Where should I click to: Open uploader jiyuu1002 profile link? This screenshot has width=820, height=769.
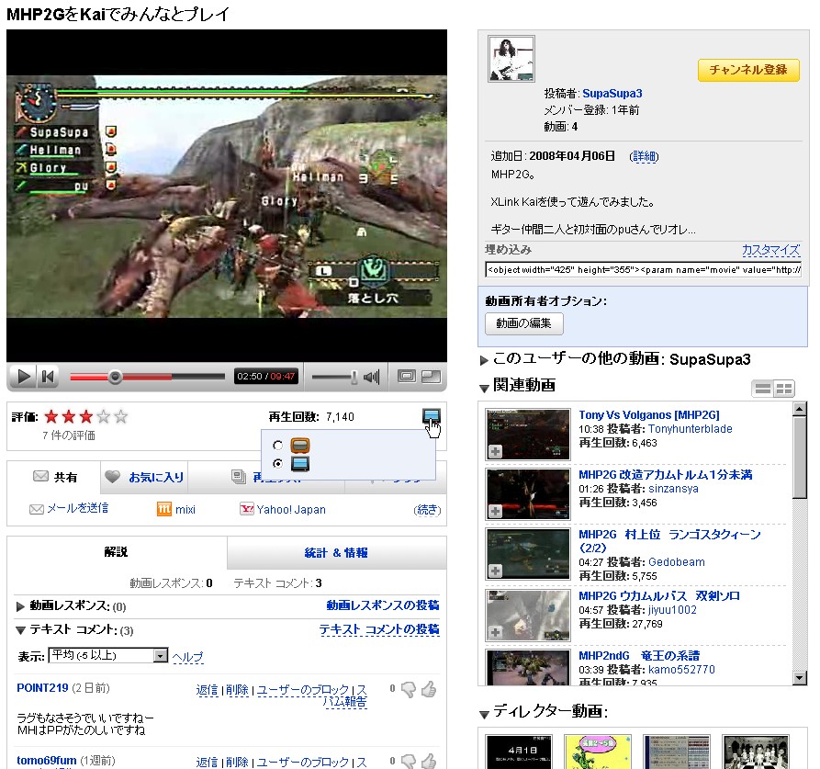(x=672, y=610)
